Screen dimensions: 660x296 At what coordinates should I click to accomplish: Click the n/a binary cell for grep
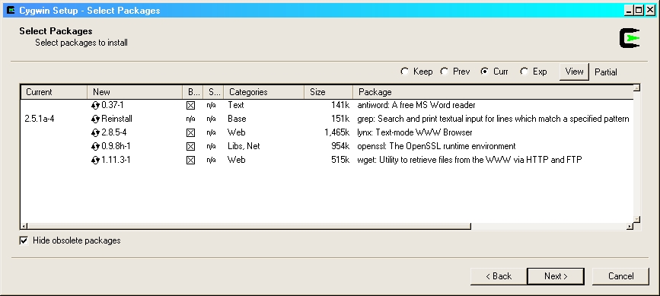click(190, 119)
